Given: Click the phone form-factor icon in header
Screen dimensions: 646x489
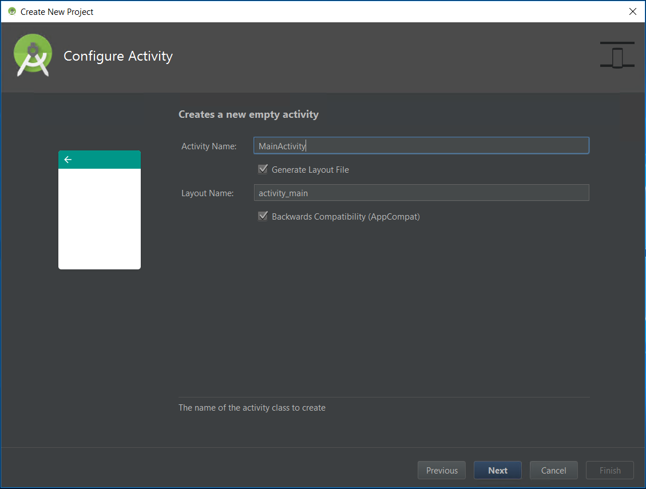Looking at the screenshot, I should click(x=617, y=55).
